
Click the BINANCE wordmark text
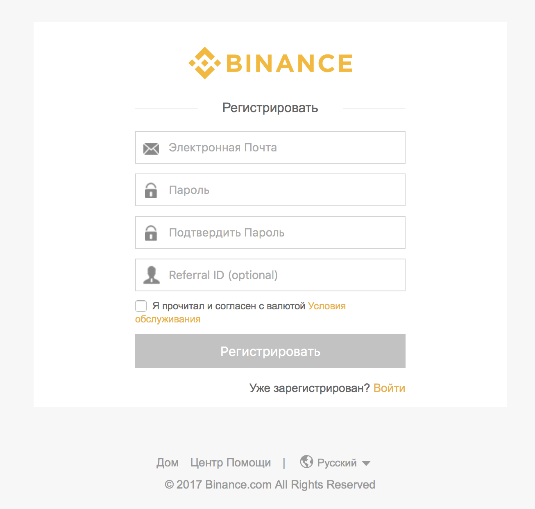(x=289, y=63)
